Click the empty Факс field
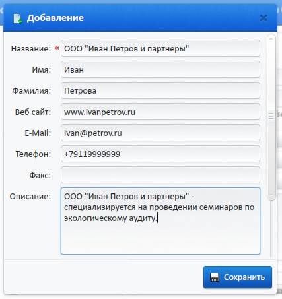The width and height of the screenshot is (282, 299). 160,175
